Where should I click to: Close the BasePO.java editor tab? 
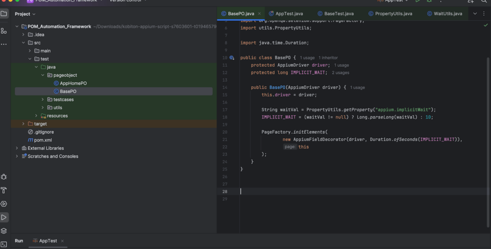259,14
